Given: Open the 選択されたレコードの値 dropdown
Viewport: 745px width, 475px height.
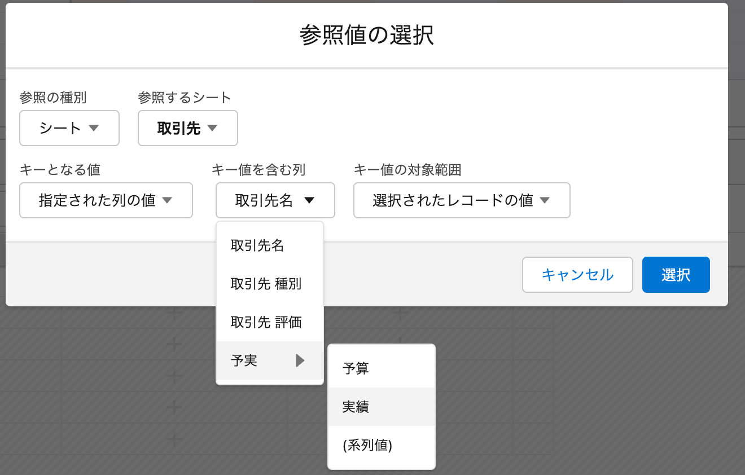Looking at the screenshot, I should click(x=461, y=200).
